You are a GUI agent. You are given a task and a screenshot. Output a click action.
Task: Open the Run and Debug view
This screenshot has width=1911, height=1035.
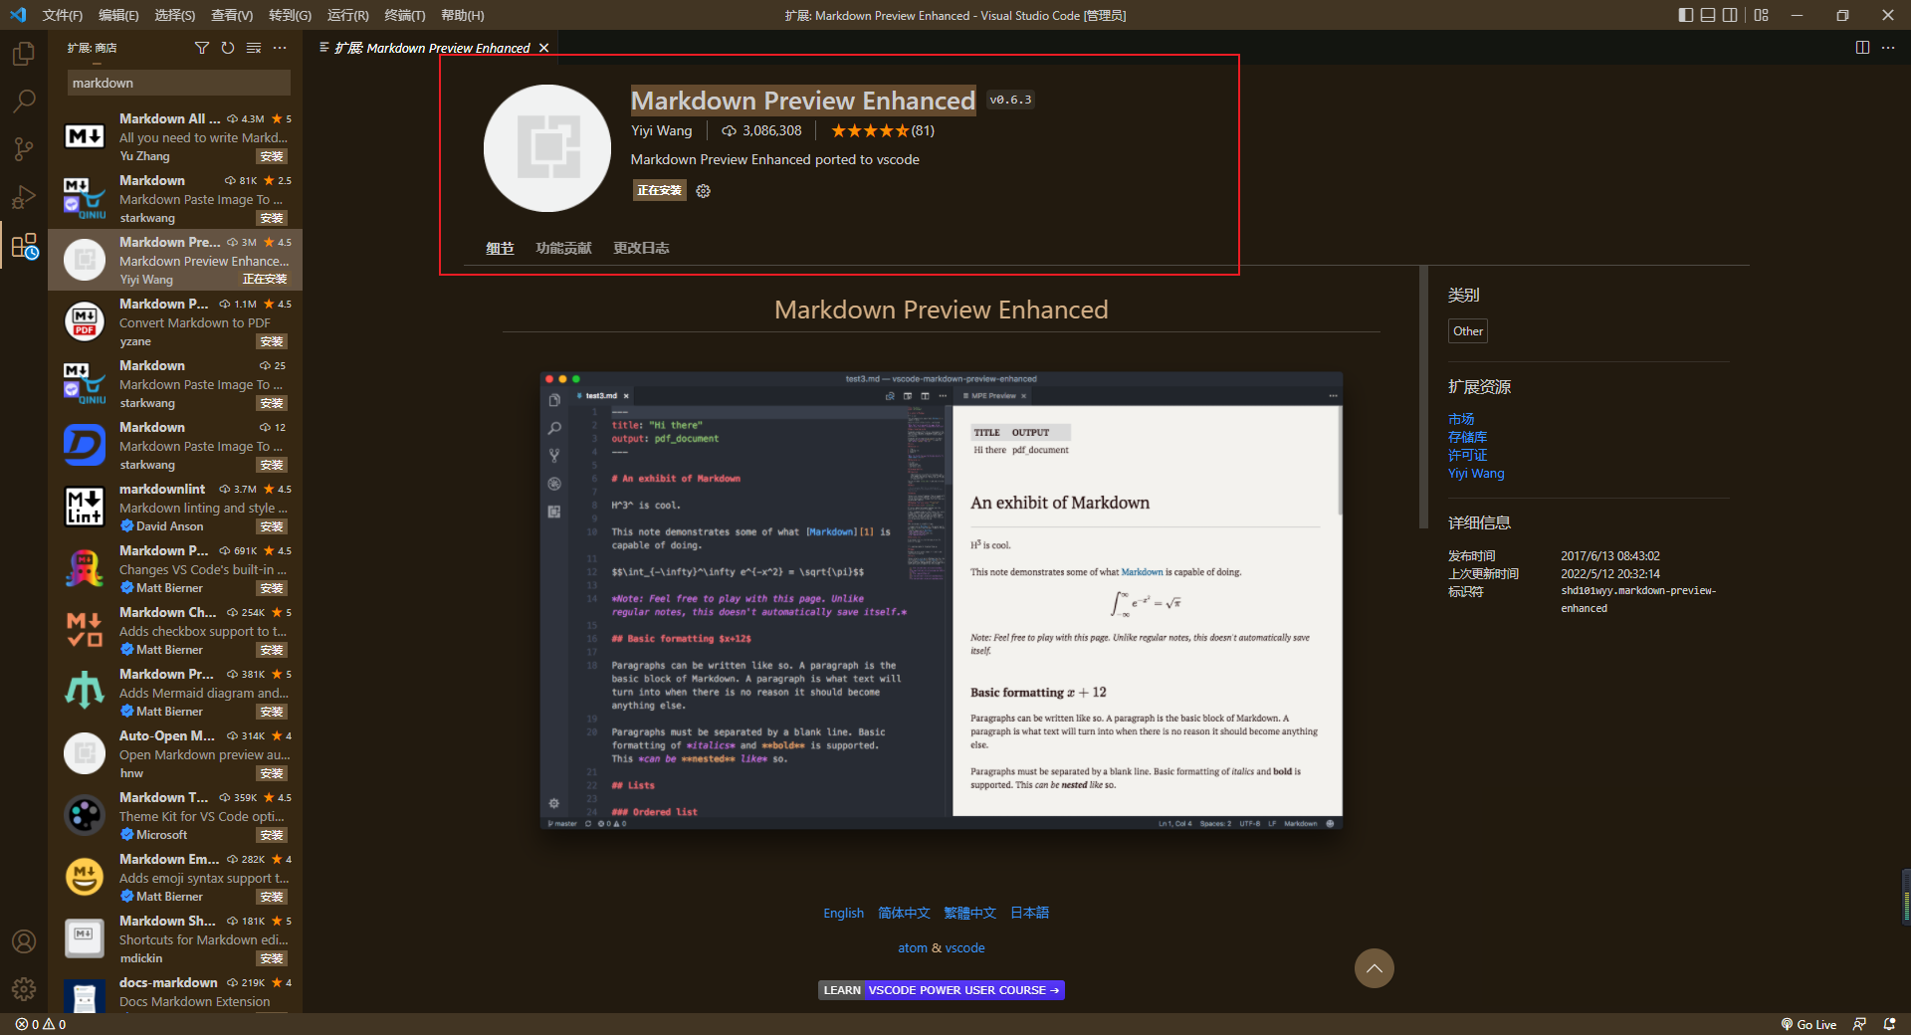(24, 197)
